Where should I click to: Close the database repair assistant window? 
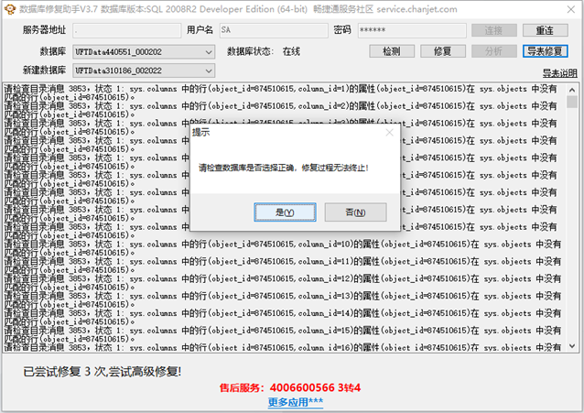(x=570, y=9)
